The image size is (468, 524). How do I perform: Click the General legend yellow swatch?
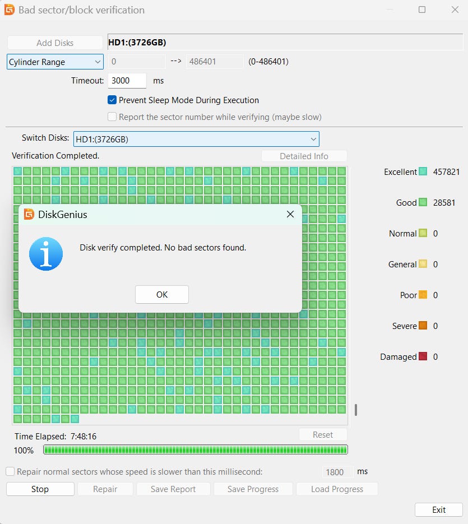click(x=423, y=264)
